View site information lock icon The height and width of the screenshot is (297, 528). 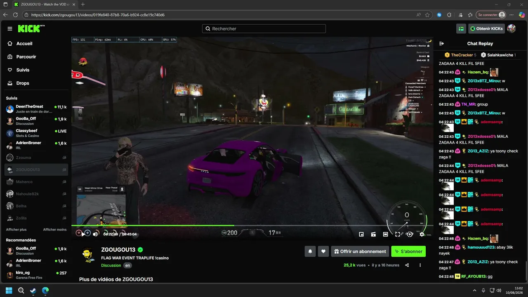point(26,15)
